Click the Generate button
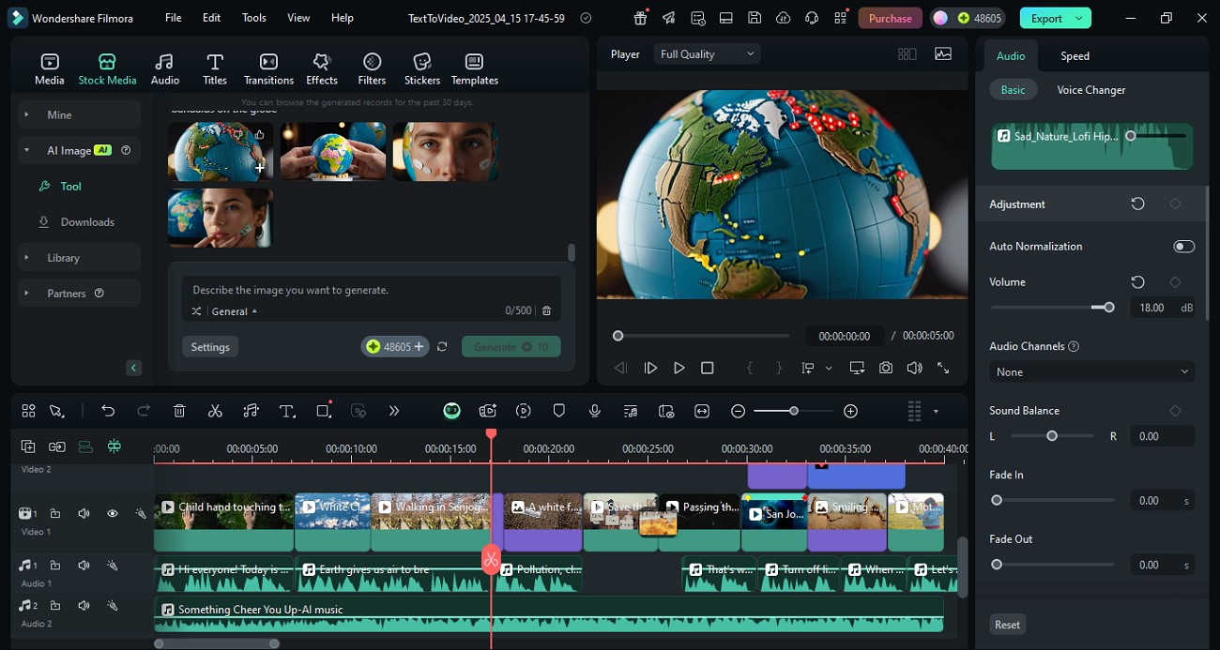1220x650 pixels. (x=511, y=347)
